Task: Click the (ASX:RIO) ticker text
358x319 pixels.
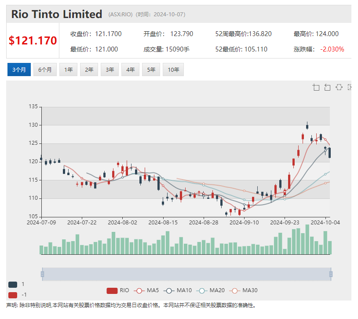Action: click(x=121, y=15)
